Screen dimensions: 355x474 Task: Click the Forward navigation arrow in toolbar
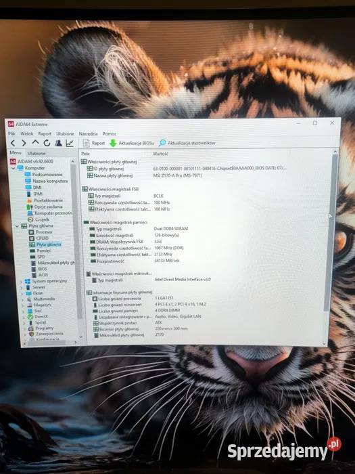click(x=24, y=143)
